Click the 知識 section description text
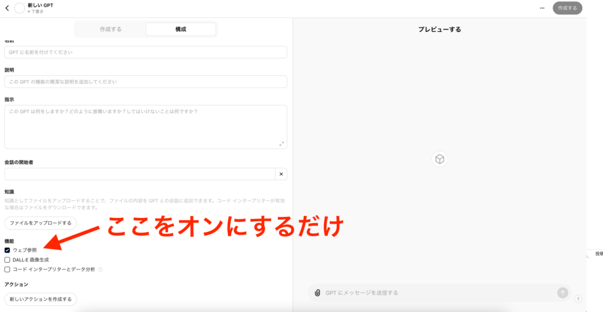 coord(145,204)
